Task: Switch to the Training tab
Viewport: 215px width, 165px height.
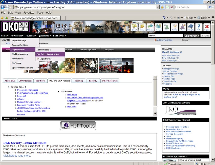Action: point(79,81)
